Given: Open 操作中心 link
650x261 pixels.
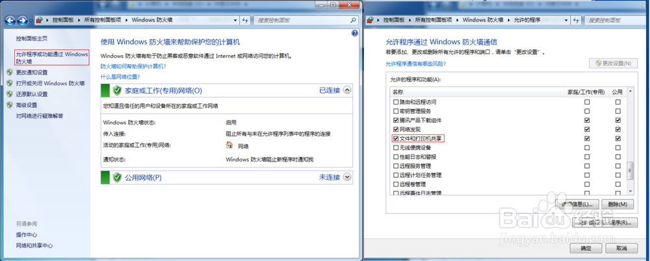Looking at the screenshot, I should (27, 235).
